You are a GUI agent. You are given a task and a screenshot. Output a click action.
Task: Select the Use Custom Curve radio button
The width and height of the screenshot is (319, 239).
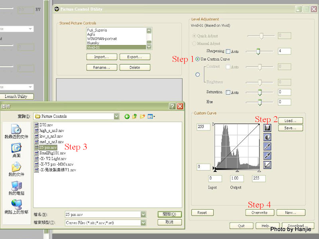click(197, 59)
